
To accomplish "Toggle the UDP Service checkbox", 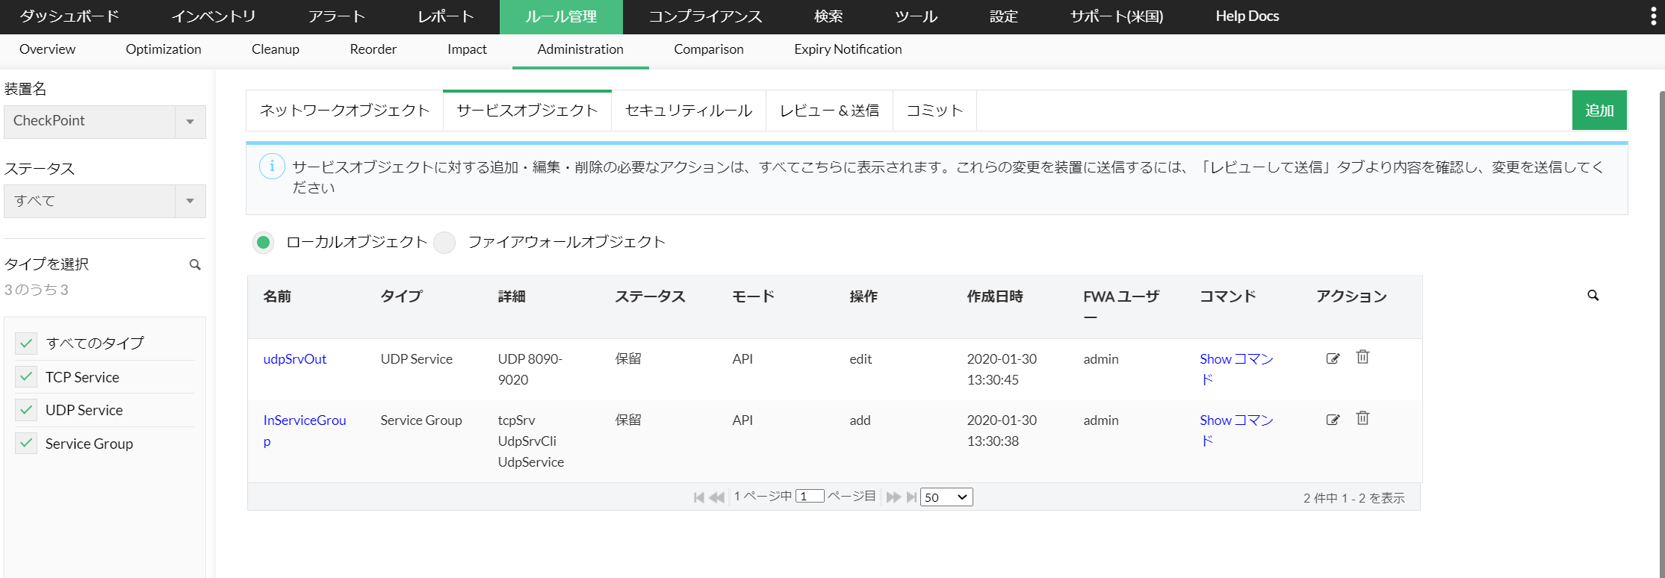I will (27, 410).
